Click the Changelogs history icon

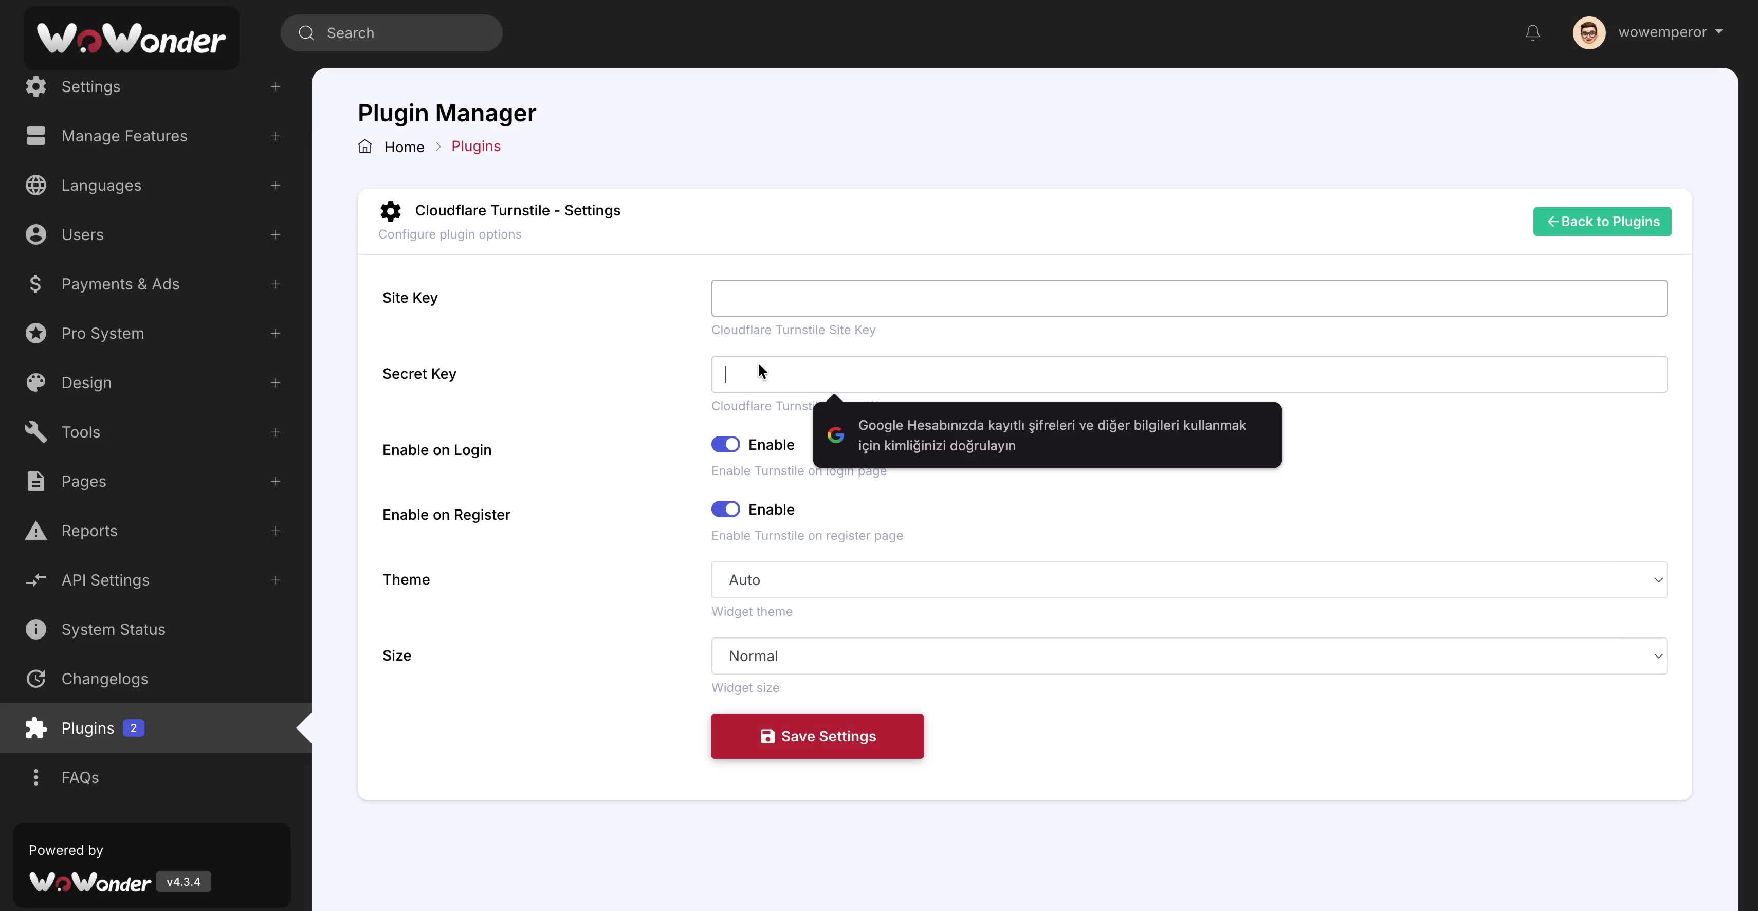point(35,678)
